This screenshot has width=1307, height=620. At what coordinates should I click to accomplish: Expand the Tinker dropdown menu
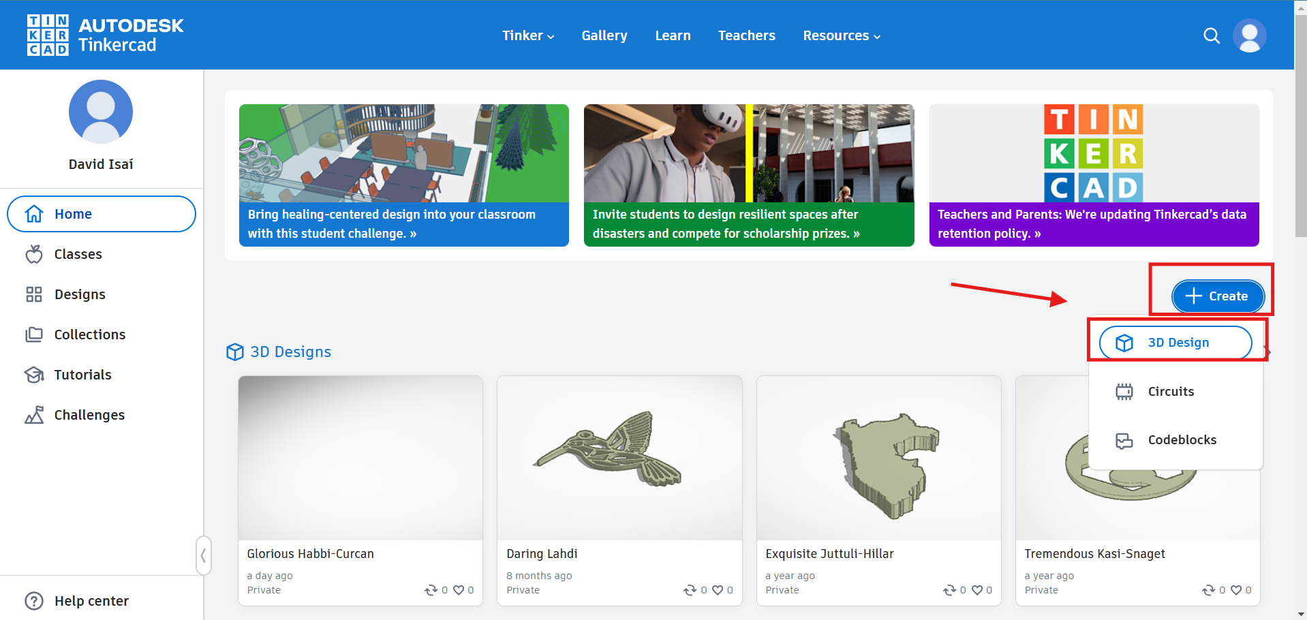click(x=528, y=35)
